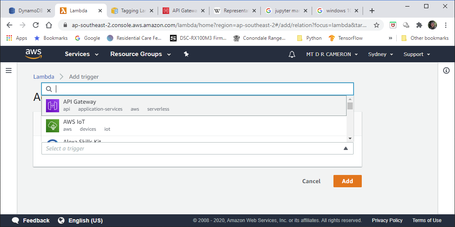Open the DSC-RX100M3 Firmware bookmark

click(198, 38)
